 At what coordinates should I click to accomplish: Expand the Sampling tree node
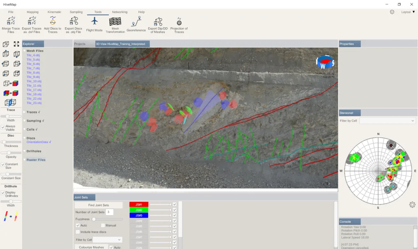tap(24, 121)
